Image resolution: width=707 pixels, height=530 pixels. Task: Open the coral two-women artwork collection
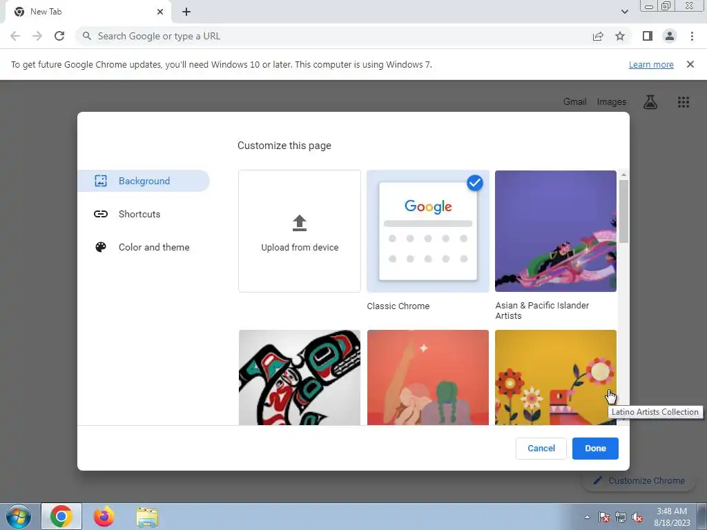[428, 377]
